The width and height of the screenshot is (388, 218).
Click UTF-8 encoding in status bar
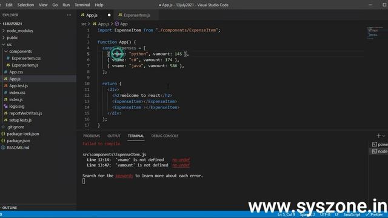[325, 214]
